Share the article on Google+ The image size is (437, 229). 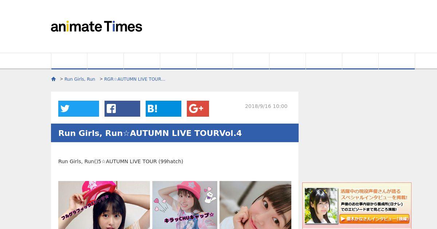(198, 109)
